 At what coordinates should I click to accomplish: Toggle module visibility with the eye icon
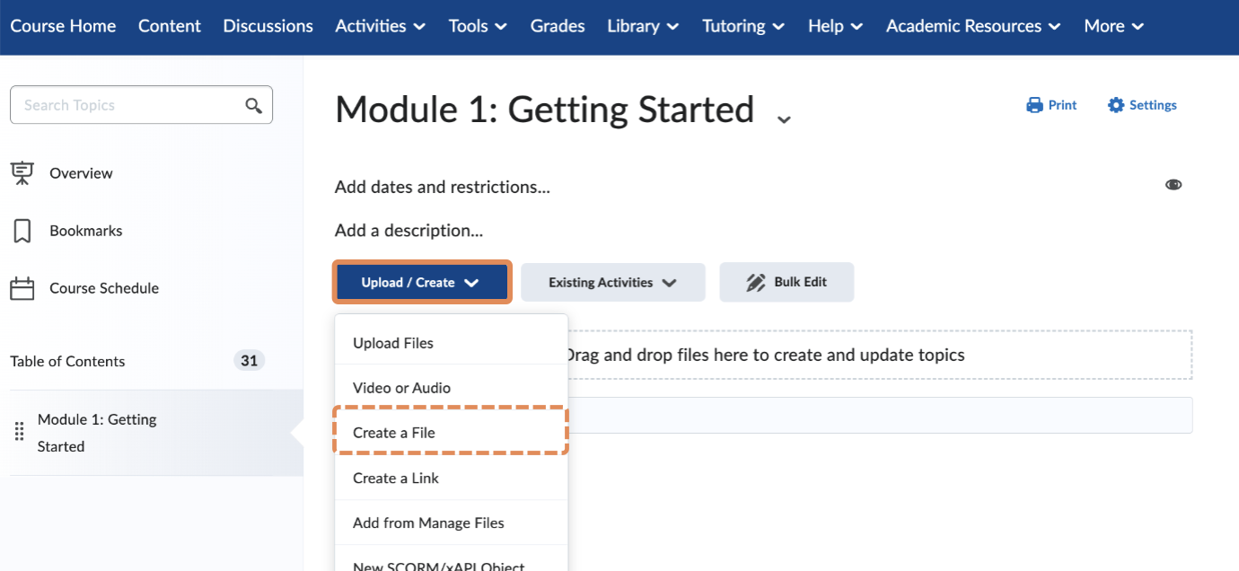(x=1173, y=184)
